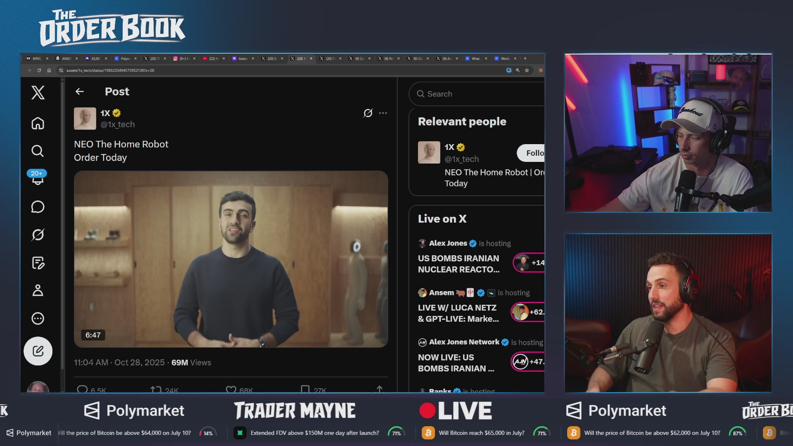Open the Explore magnifier icon in the sidebar
Screen dimensions: 793x446
pos(38,151)
